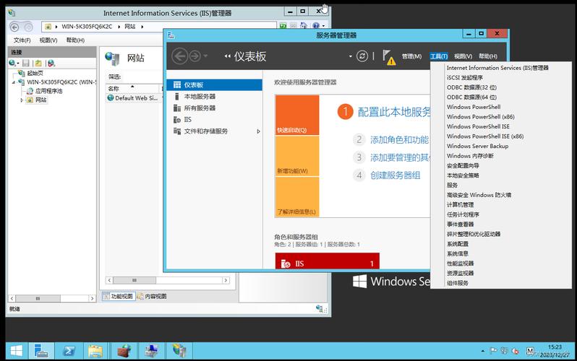Open 帮助(H) menu in Server Manager

click(x=488, y=56)
